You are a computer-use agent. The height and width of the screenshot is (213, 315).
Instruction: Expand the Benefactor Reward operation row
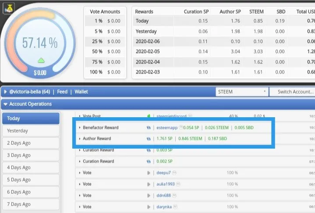[80, 128]
